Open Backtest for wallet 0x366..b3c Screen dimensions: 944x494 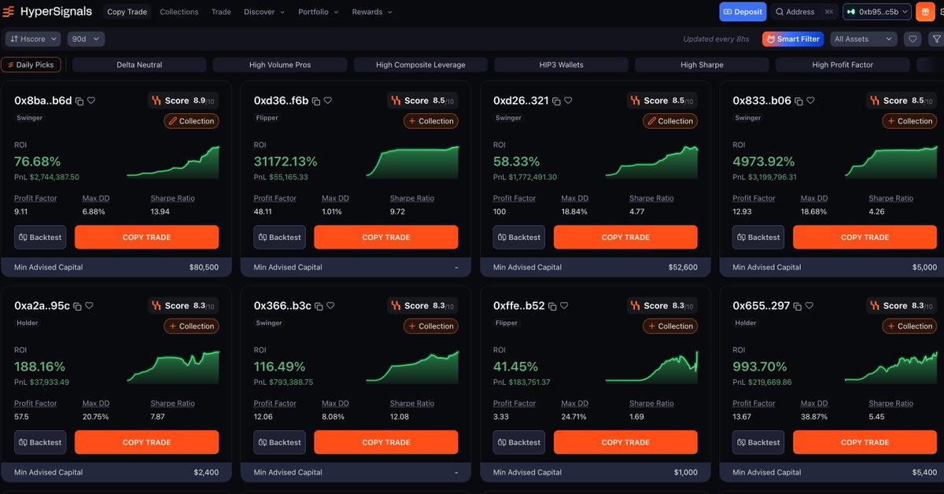[280, 443]
